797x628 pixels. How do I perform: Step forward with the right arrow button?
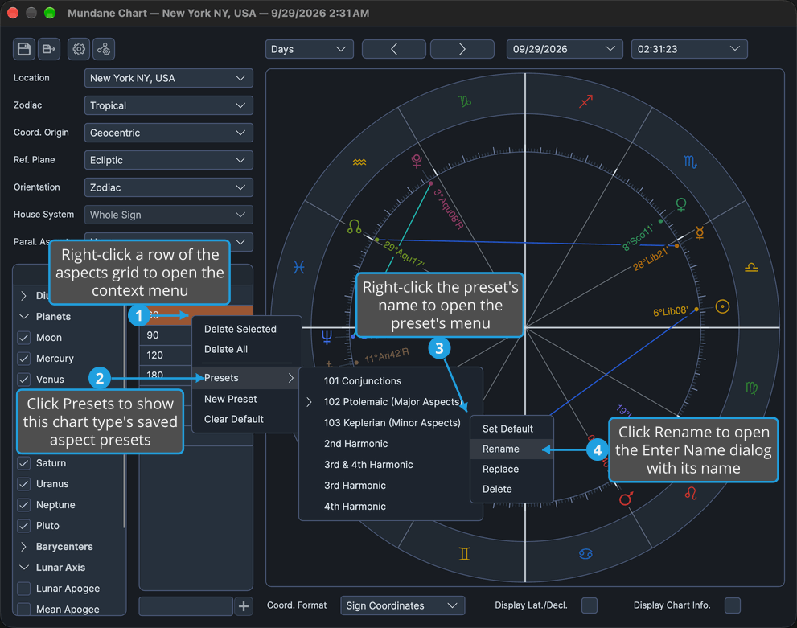[462, 49]
